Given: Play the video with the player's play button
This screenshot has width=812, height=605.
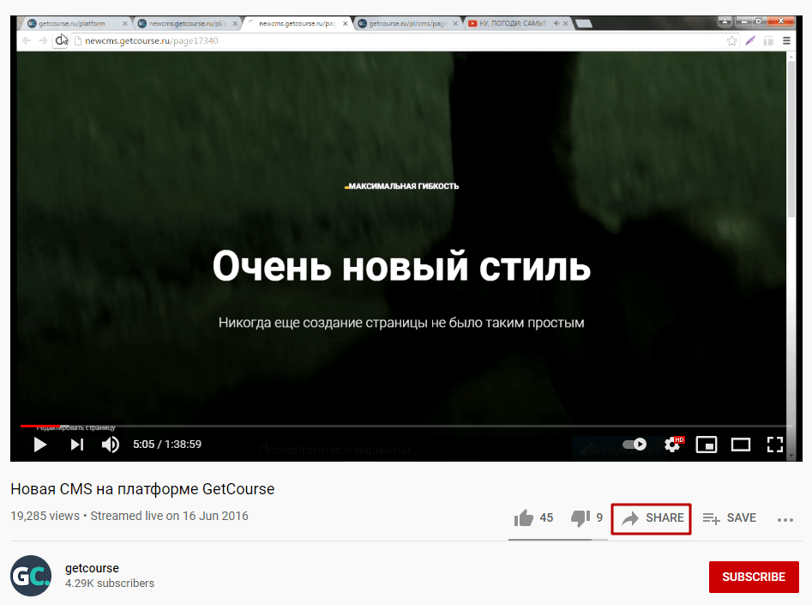Looking at the screenshot, I should coord(40,445).
